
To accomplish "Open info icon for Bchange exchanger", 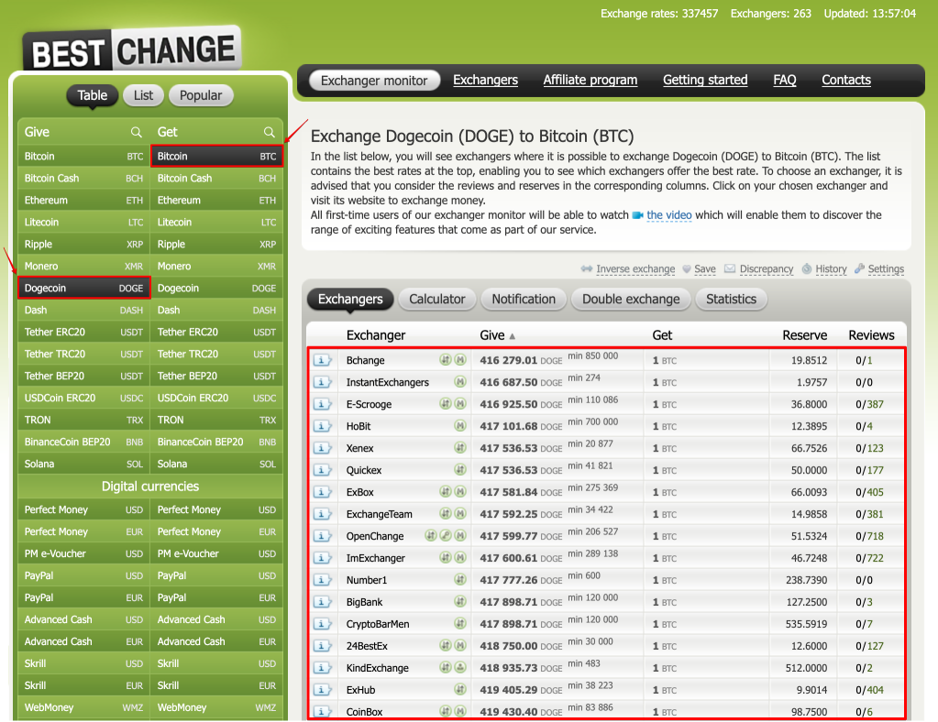I will pos(322,360).
